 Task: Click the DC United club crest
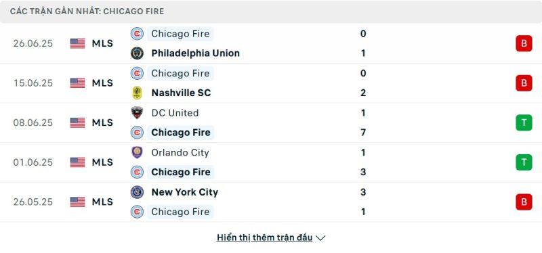tap(137, 113)
